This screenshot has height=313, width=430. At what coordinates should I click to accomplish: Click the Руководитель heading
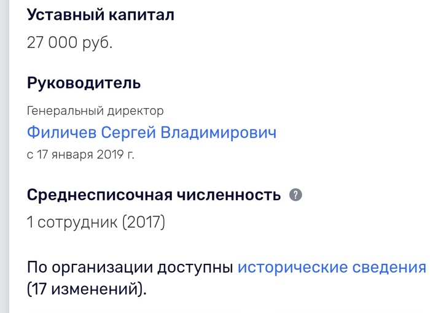point(84,83)
